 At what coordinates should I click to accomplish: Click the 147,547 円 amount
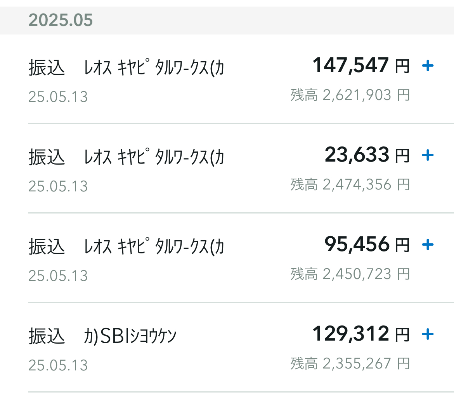[361, 65]
